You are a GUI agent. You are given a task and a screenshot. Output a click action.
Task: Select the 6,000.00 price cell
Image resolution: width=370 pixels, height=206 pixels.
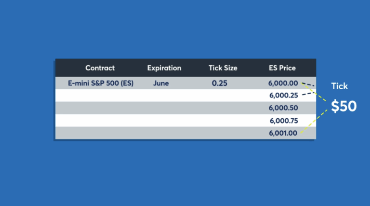click(x=283, y=83)
